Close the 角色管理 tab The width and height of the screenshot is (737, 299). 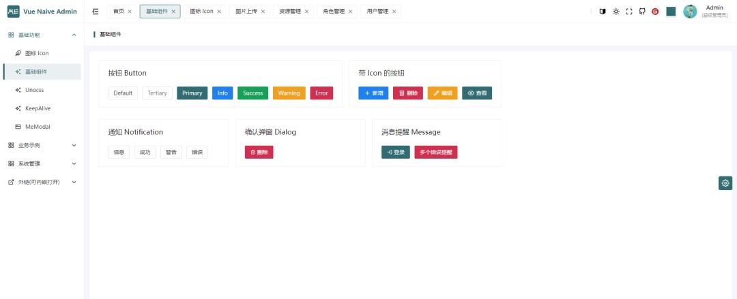[x=350, y=12]
